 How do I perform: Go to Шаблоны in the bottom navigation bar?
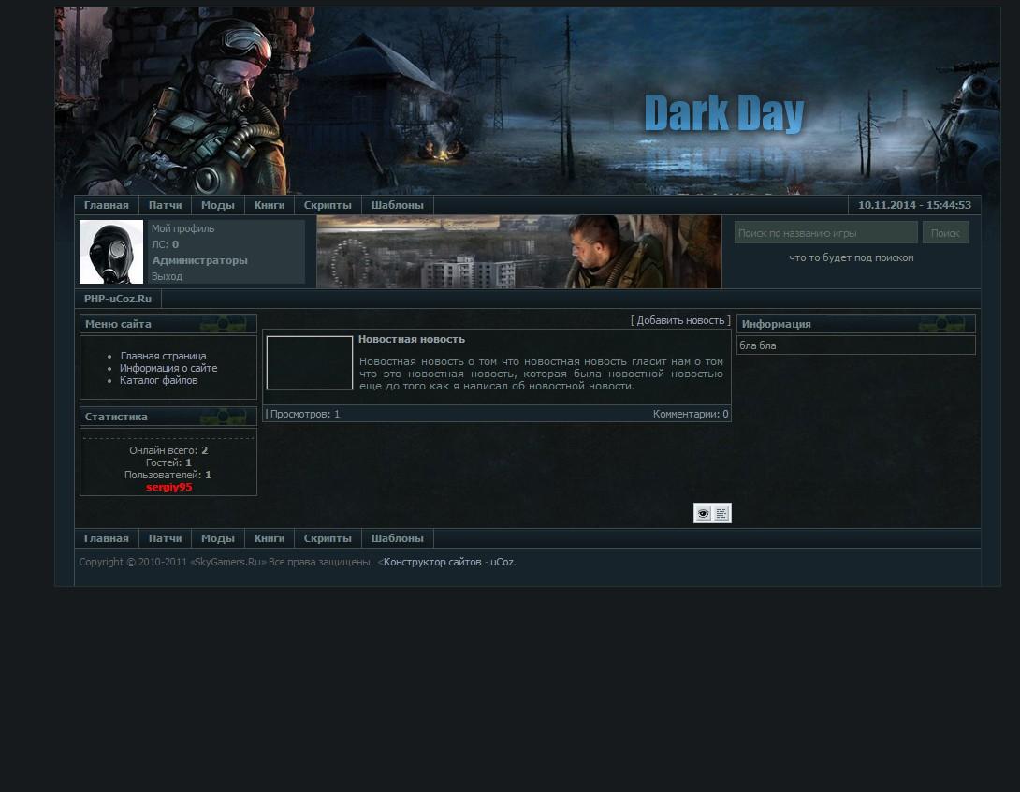(397, 538)
